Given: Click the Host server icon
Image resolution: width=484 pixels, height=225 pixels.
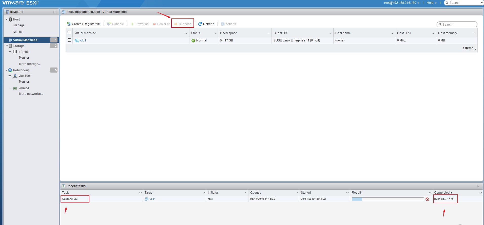Looking at the screenshot, I should click(x=11, y=19).
